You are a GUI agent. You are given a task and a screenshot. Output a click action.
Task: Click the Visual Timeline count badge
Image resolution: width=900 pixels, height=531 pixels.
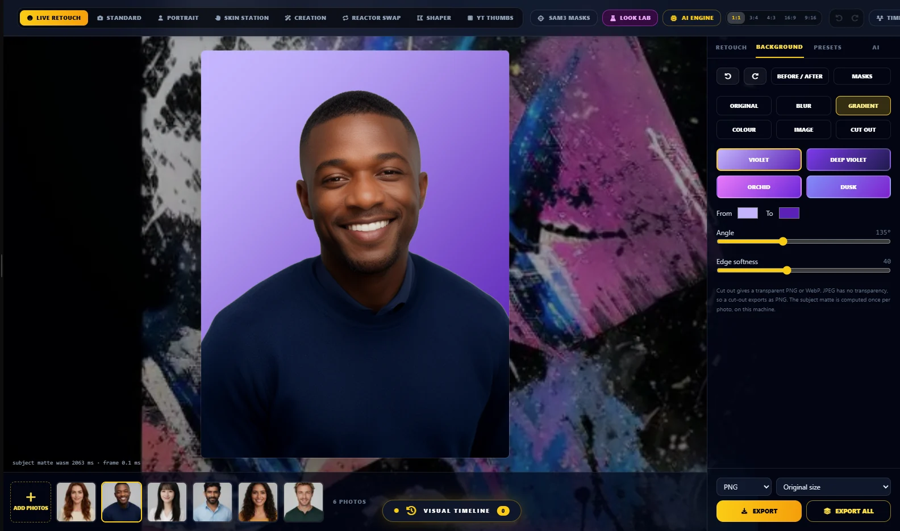pos(503,511)
